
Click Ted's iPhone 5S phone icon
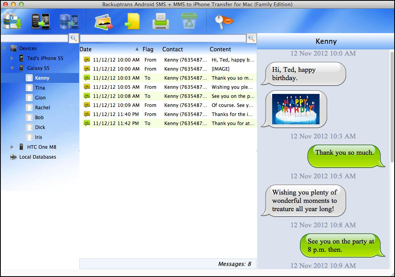(x=21, y=58)
